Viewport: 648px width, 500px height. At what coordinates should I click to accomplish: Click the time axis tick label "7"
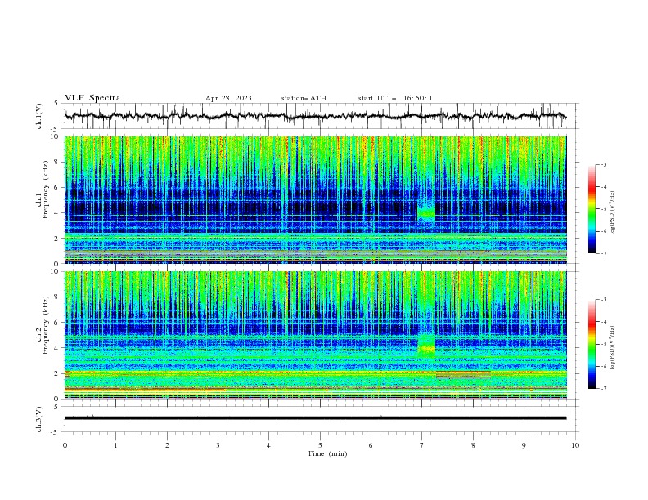[x=422, y=445]
